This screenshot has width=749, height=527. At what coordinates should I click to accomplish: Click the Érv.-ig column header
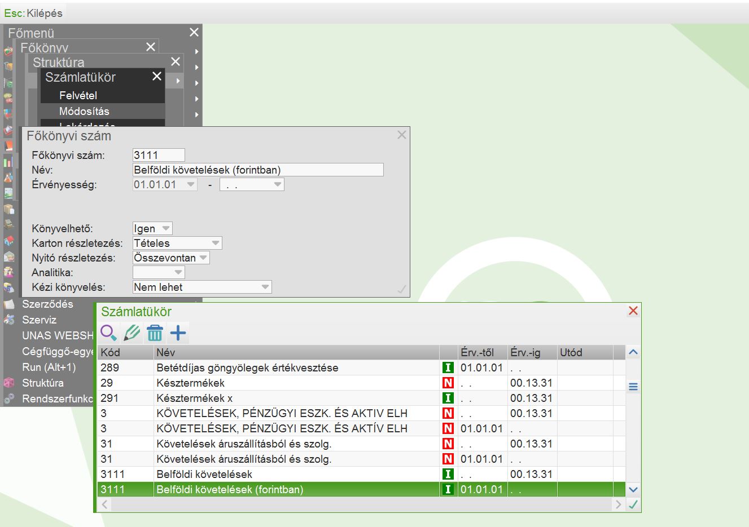tap(533, 352)
